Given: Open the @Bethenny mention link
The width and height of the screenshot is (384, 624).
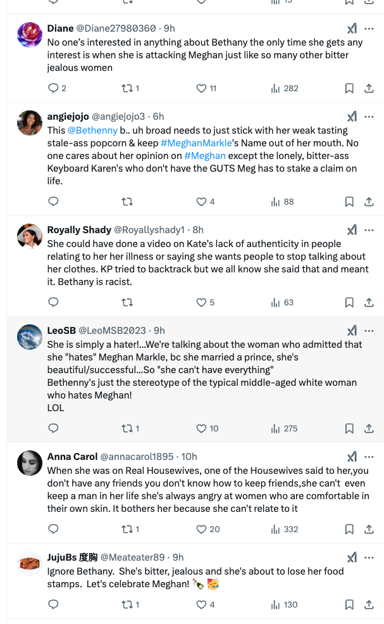Looking at the screenshot, I should 92,131.
